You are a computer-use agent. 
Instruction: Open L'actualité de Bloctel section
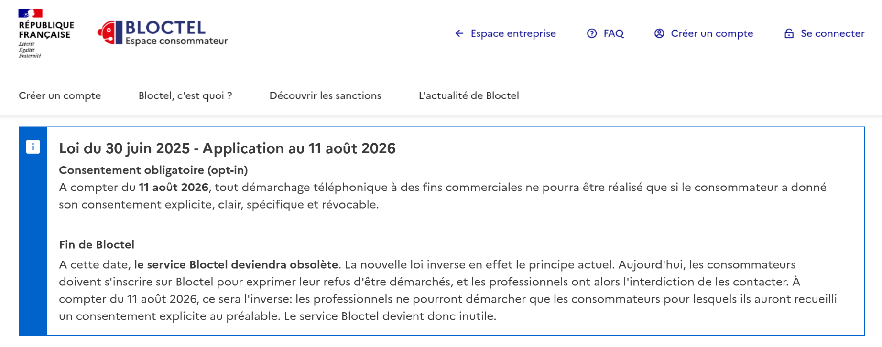pos(469,95)
